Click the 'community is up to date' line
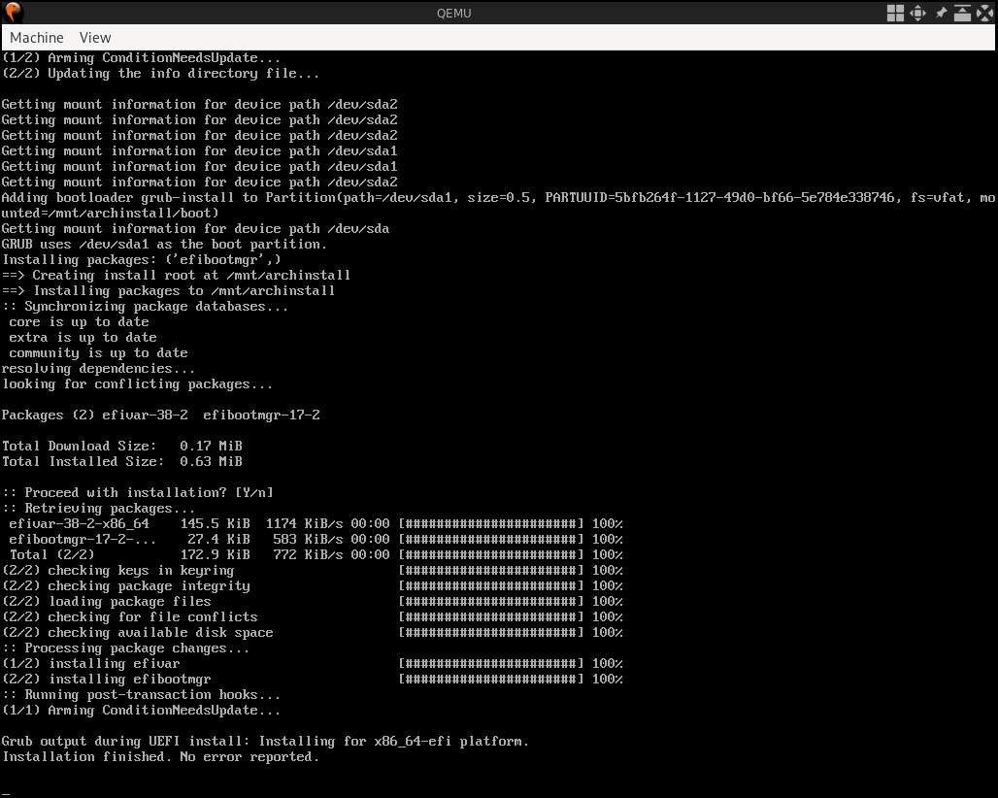Image resolution: width=998 pixels, height=798 pixels. pos(98,353)
